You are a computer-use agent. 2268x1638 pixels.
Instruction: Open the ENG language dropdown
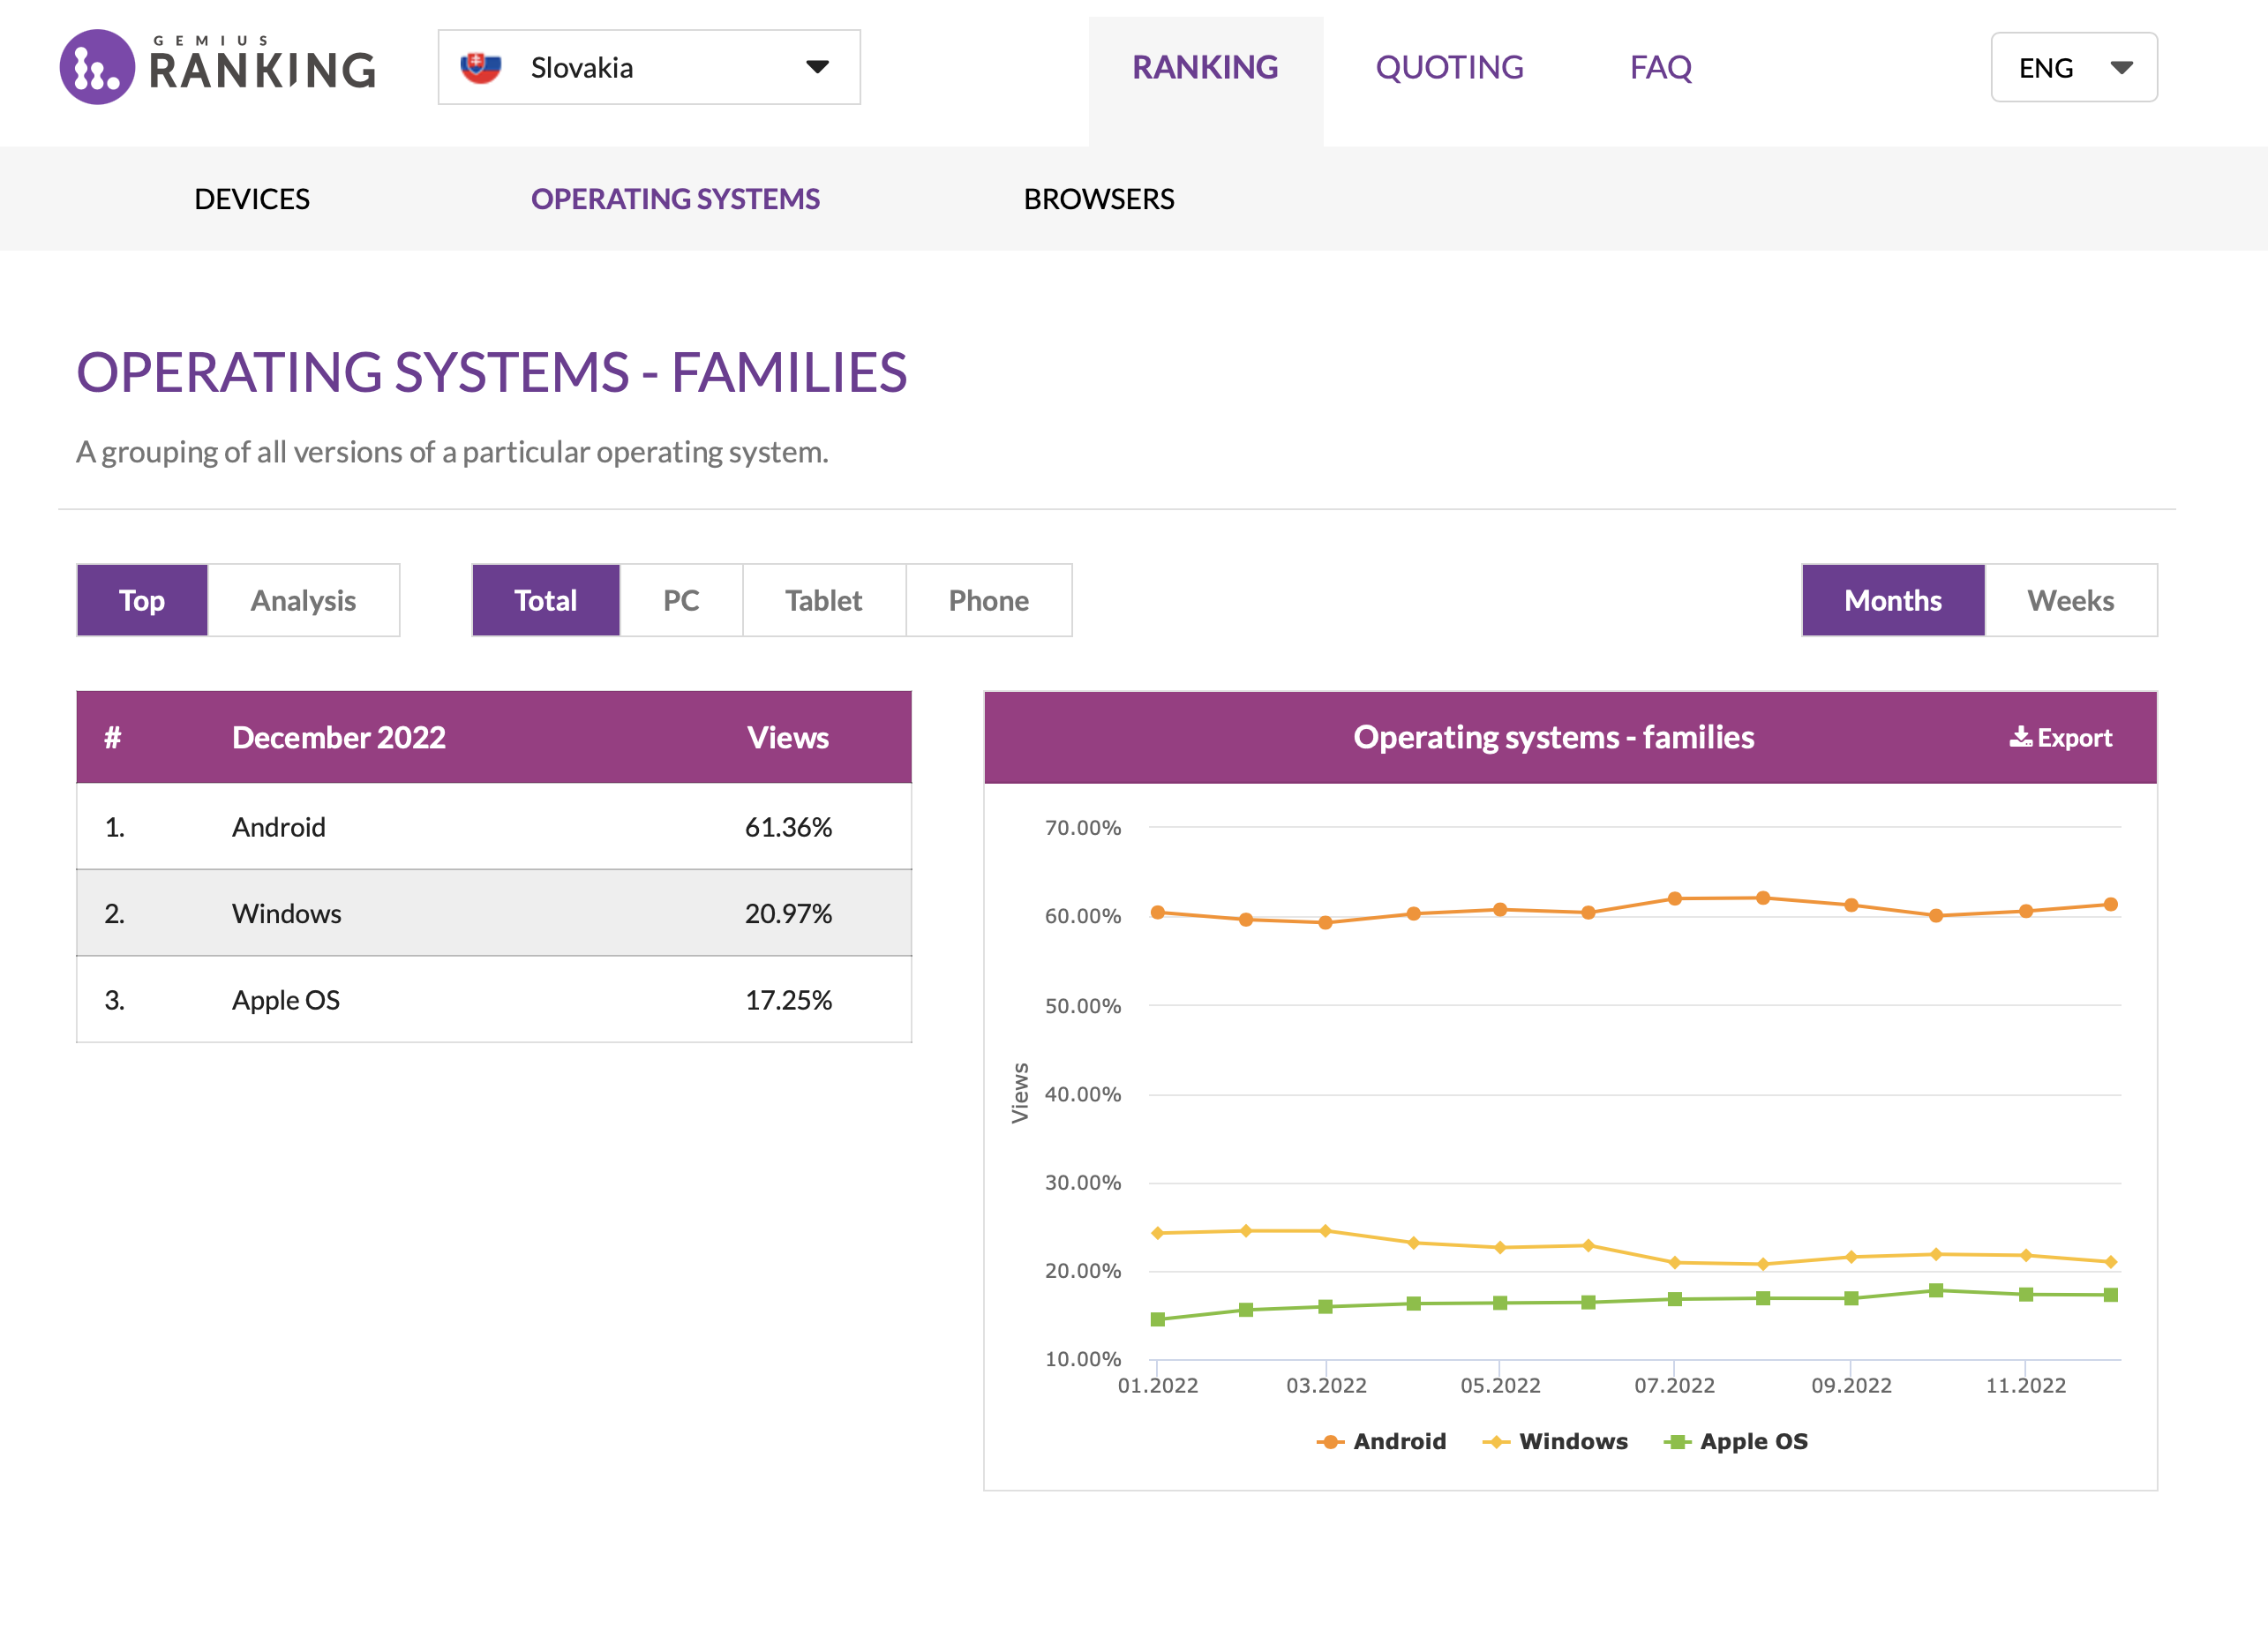pos(2073,67)
